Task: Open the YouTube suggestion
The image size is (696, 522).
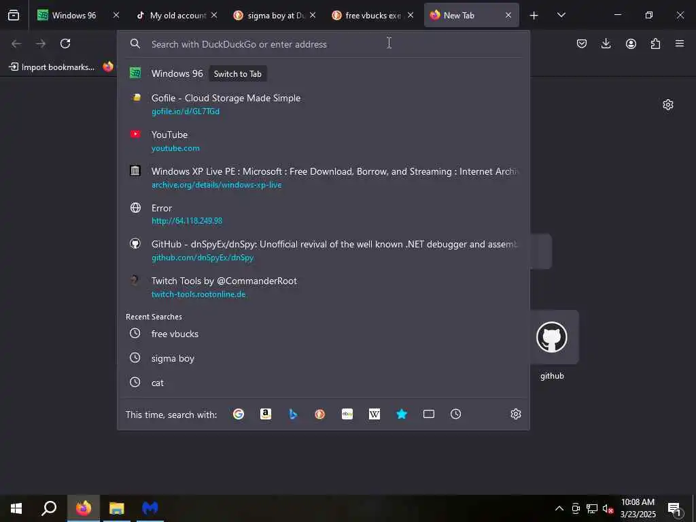Action: point(323,141)
